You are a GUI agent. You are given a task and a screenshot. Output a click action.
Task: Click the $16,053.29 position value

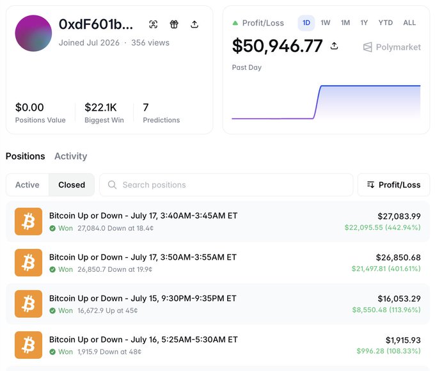tap(399, 299)
